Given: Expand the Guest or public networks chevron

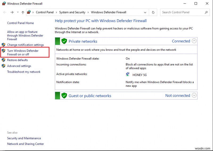Looking at the screenshot, I should pos(194,96).
